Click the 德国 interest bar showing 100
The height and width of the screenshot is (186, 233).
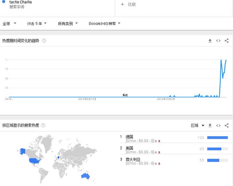coord(217,138)
